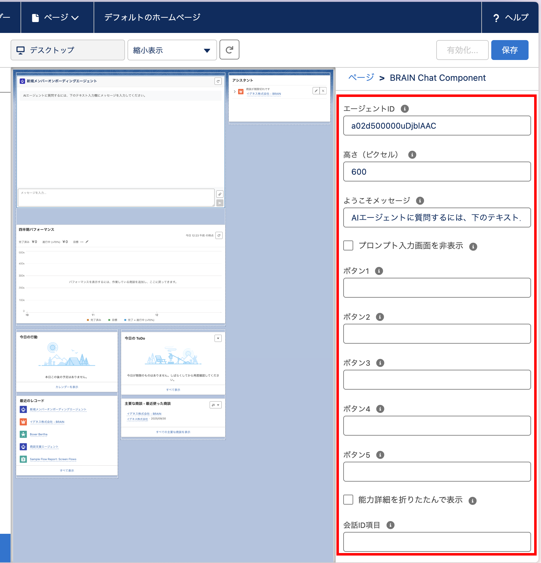Image resolution: width=541 pixels, height=563 pixels.
Task: Open the ヘルプ menu
Action: click(x=511, y=17)
